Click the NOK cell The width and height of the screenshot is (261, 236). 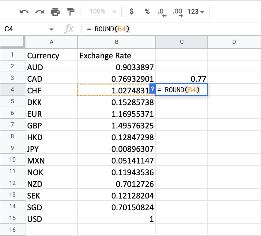[x=51, y=171]
